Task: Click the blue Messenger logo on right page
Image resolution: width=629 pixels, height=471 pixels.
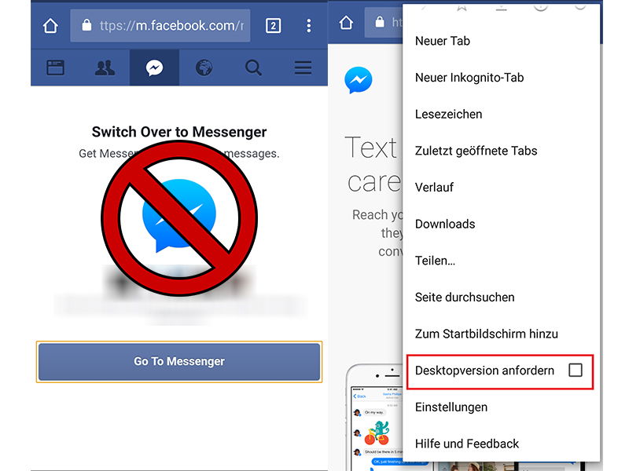Action: [359, 80]
